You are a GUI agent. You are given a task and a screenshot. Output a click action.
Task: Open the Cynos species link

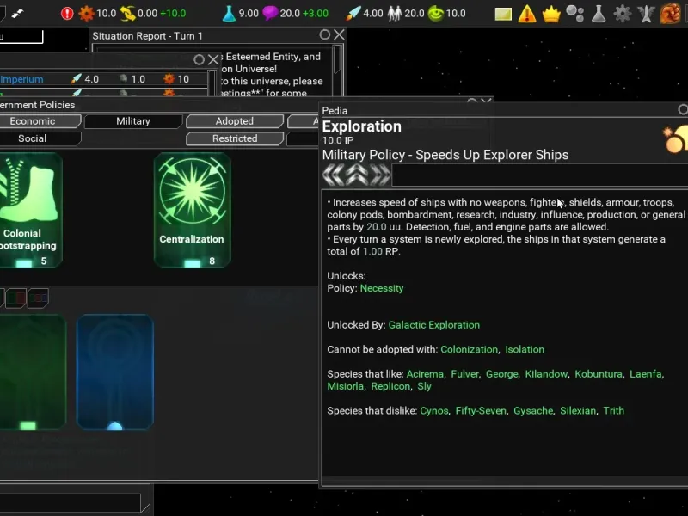[434, 411]
